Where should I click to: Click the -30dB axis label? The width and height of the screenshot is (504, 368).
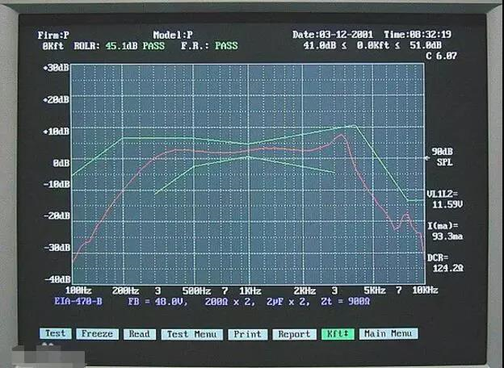pyautogui.click(x=57, y=248)
